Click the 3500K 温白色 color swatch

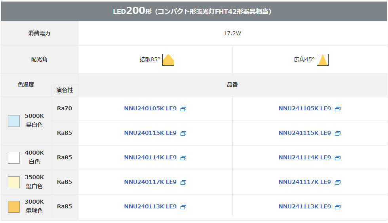tap(14, 182)
